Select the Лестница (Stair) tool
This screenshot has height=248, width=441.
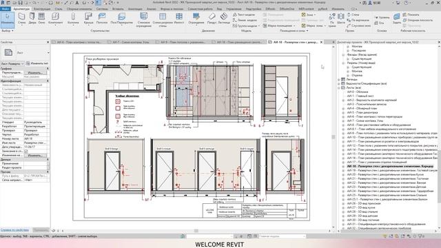223,19
